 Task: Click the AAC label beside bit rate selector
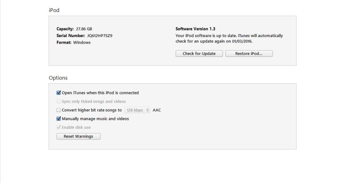tap(157, 110)
